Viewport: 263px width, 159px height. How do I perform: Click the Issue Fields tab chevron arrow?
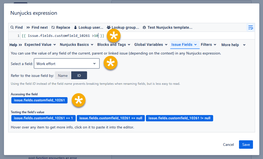pyautogui.click(x=195, y=45)
